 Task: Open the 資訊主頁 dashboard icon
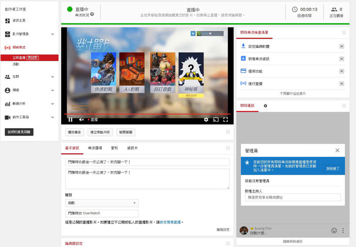(8, 21)
